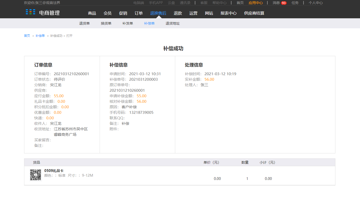The image size is (360, 205).
Task: Click order number 2021031210260001 in 订单信息
Action: click(x=72, y=74)
